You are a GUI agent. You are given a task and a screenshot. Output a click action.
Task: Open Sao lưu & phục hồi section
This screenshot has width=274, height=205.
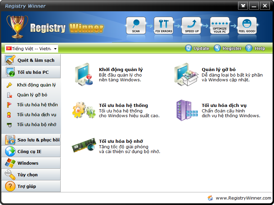point(31,140)
